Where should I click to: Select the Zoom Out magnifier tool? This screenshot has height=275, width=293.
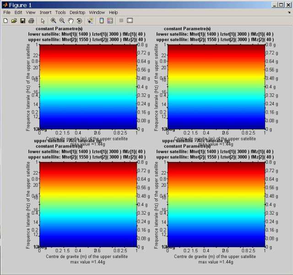[x=62, y=21]
